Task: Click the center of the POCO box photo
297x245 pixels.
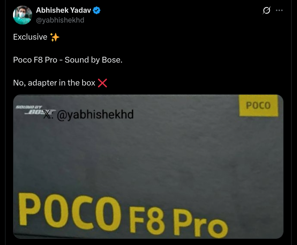Action: (148, 166)
